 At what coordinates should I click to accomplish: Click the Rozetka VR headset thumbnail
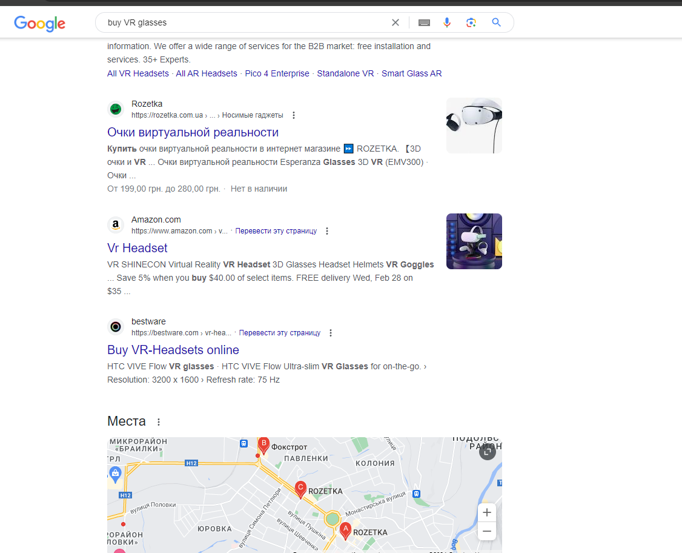(x=474, y=126)
